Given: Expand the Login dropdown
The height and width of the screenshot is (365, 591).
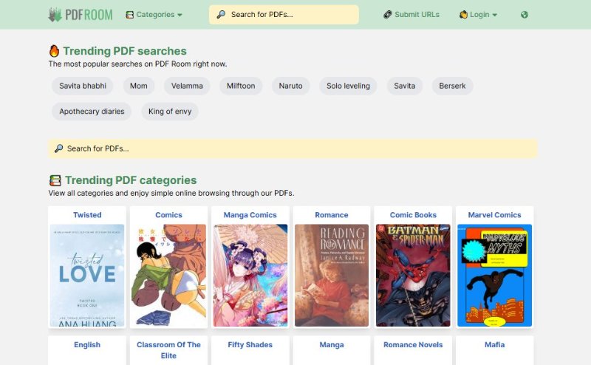Looking at the screenshot, I should click(x=478, y=15).
